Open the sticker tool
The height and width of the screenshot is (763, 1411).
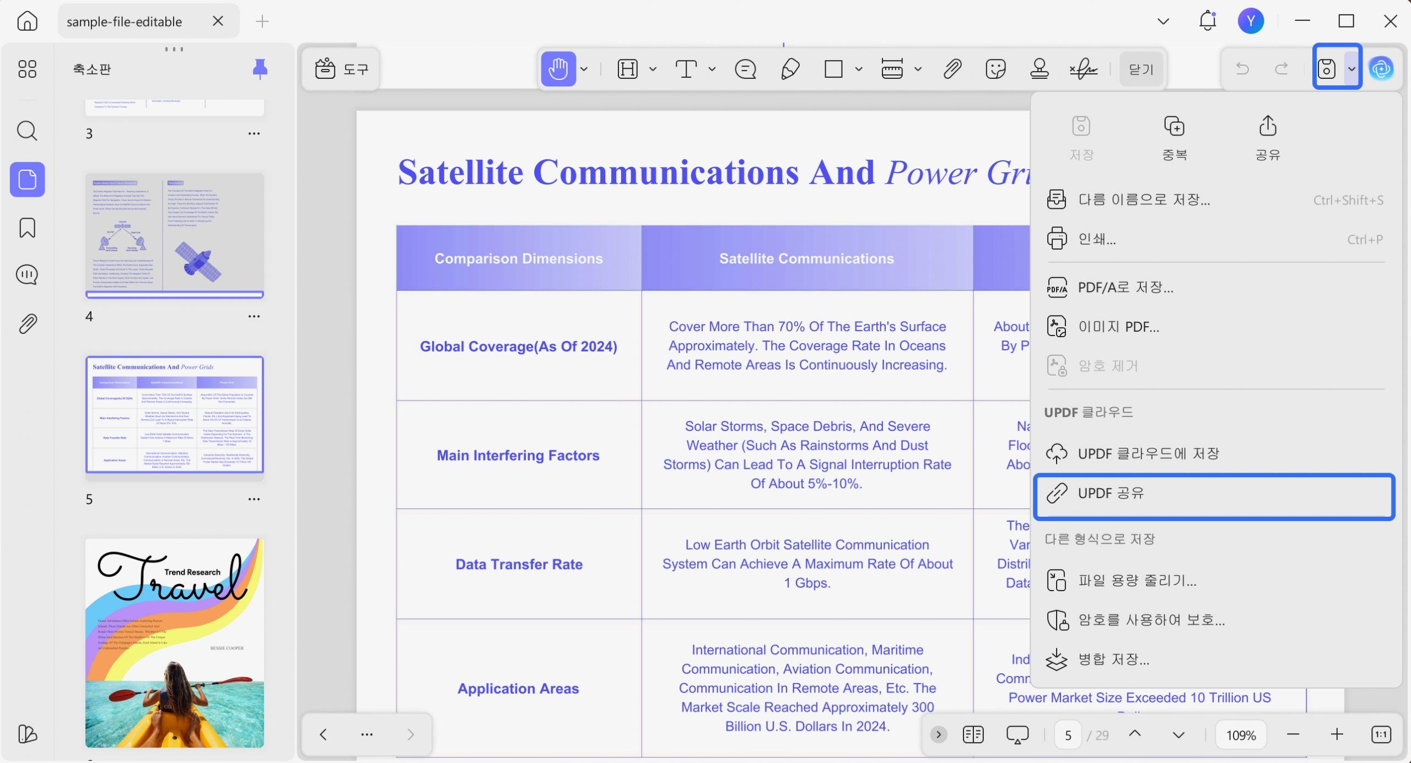click(995, 69)
